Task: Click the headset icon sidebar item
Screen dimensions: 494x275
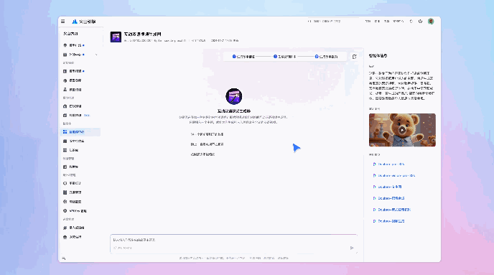Action: point(80,183)
